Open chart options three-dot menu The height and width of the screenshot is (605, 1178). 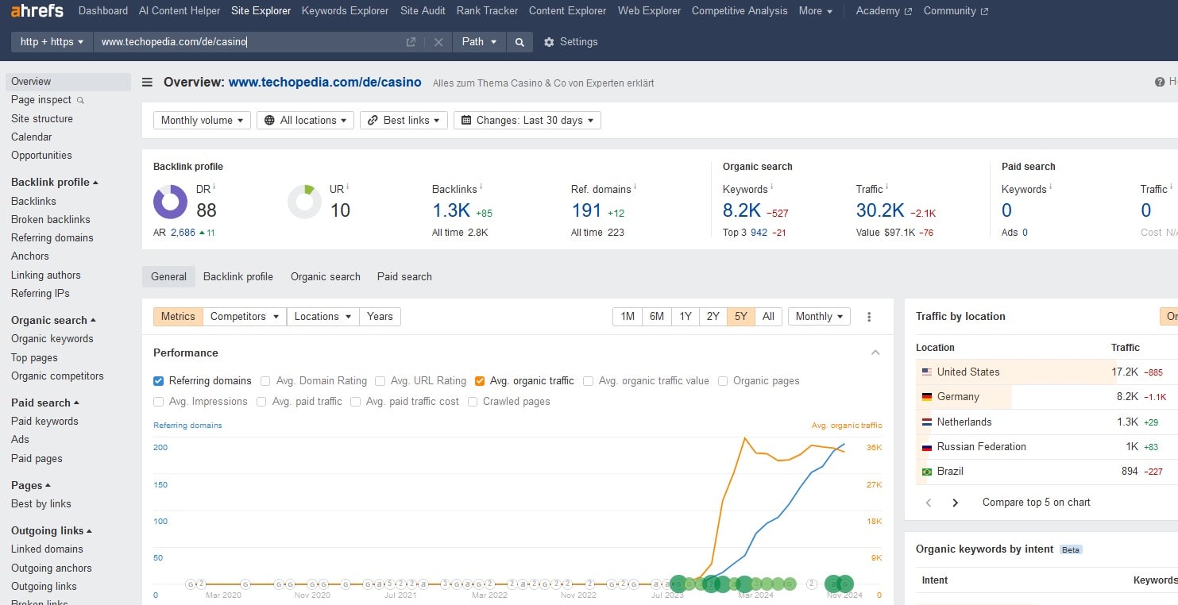(869, 317)
